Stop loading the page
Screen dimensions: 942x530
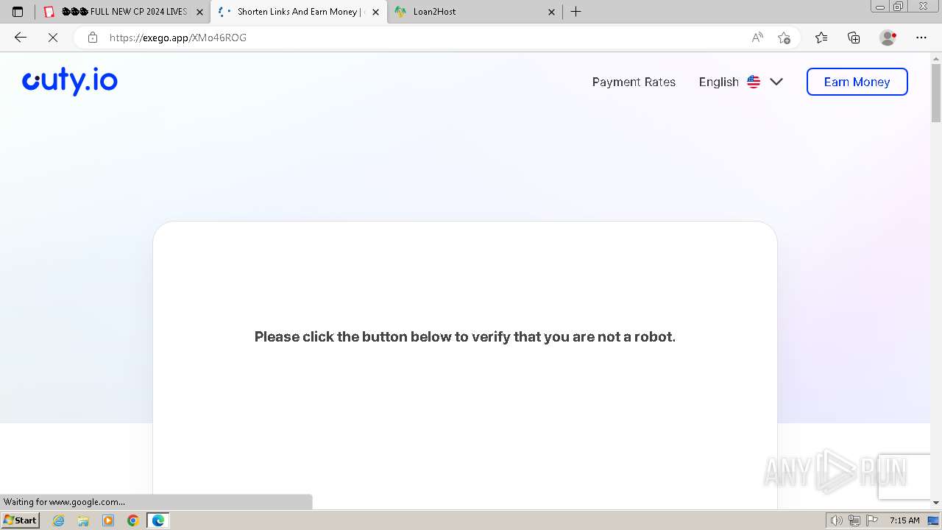pos(53,38)
